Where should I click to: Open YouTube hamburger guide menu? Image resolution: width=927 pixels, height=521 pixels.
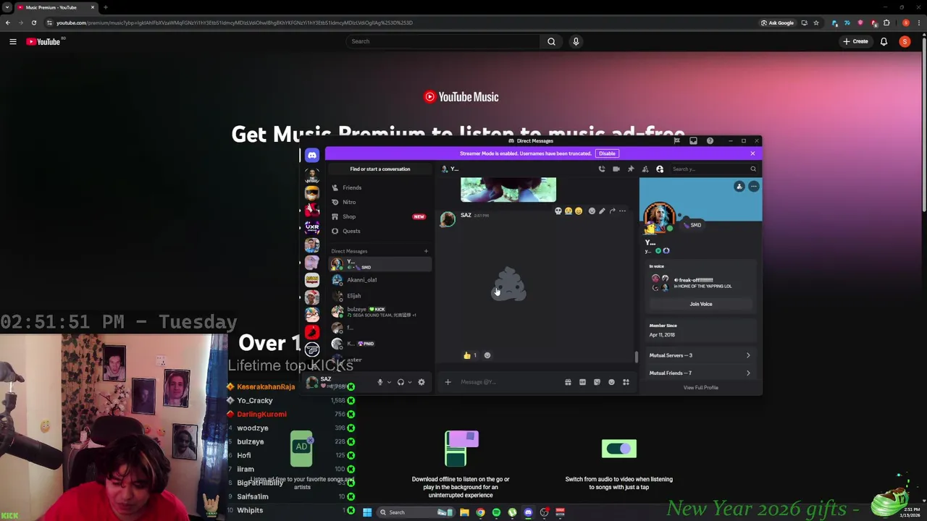[12, 41]
